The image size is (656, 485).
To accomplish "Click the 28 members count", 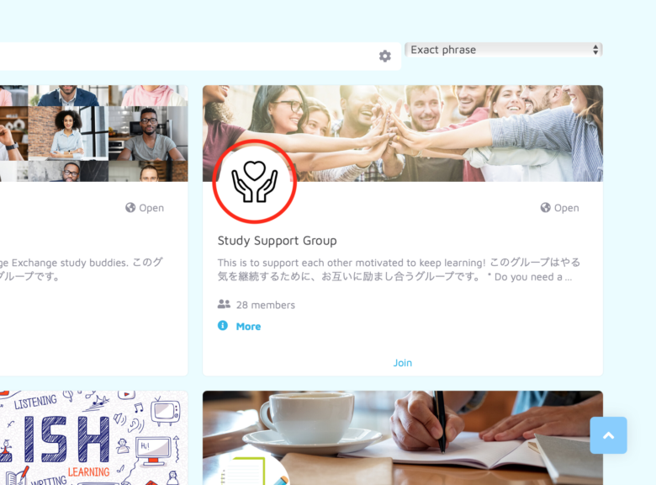I will [265, 305].
